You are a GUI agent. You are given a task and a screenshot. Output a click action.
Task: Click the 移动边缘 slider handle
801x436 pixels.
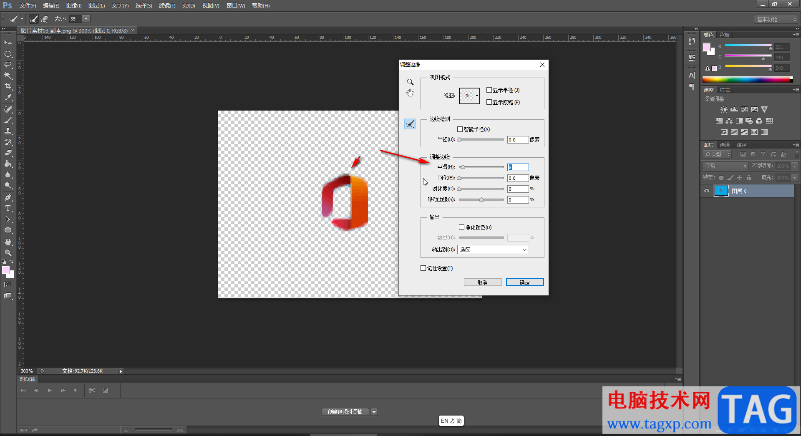[481, 200]
